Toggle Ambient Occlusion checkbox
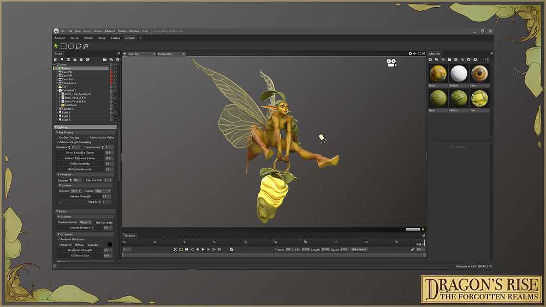546x307 pixels. click(x=59, y=239)
